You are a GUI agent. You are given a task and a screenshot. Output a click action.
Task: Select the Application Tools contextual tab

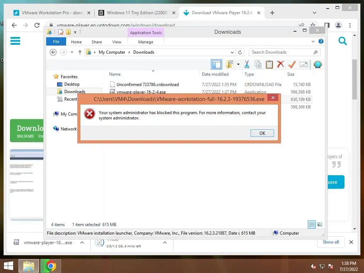coord(146,33)
